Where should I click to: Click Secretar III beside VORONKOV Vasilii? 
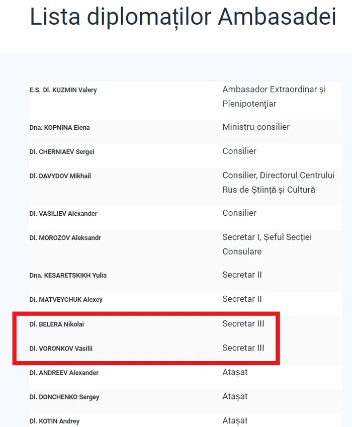click(x=243, y=348)
